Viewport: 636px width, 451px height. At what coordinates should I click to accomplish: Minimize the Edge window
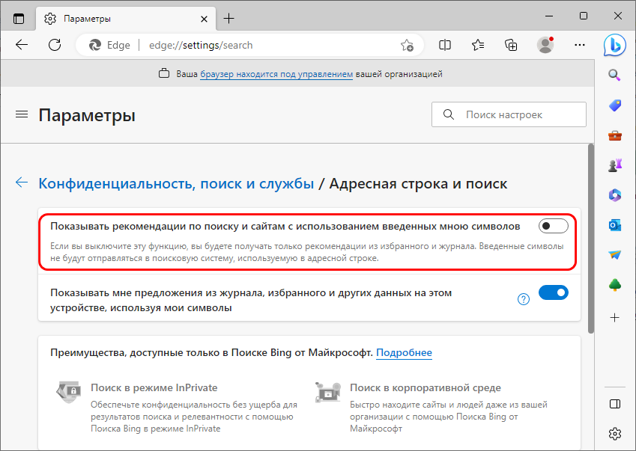(549, 16)
